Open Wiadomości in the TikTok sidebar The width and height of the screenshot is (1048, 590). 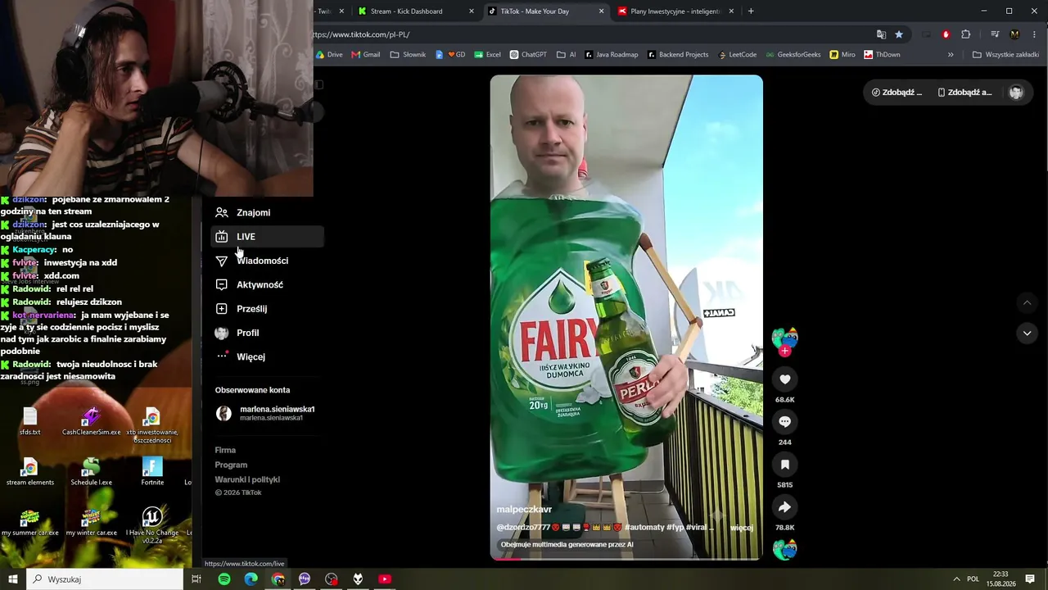(267, 261)
